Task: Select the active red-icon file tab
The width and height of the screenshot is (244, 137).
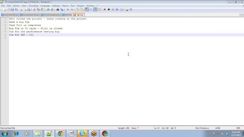Action: point(79,15)
